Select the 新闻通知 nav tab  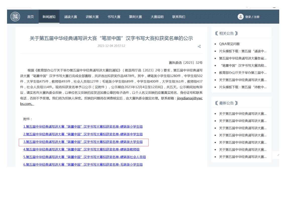(x=49, y=17)
